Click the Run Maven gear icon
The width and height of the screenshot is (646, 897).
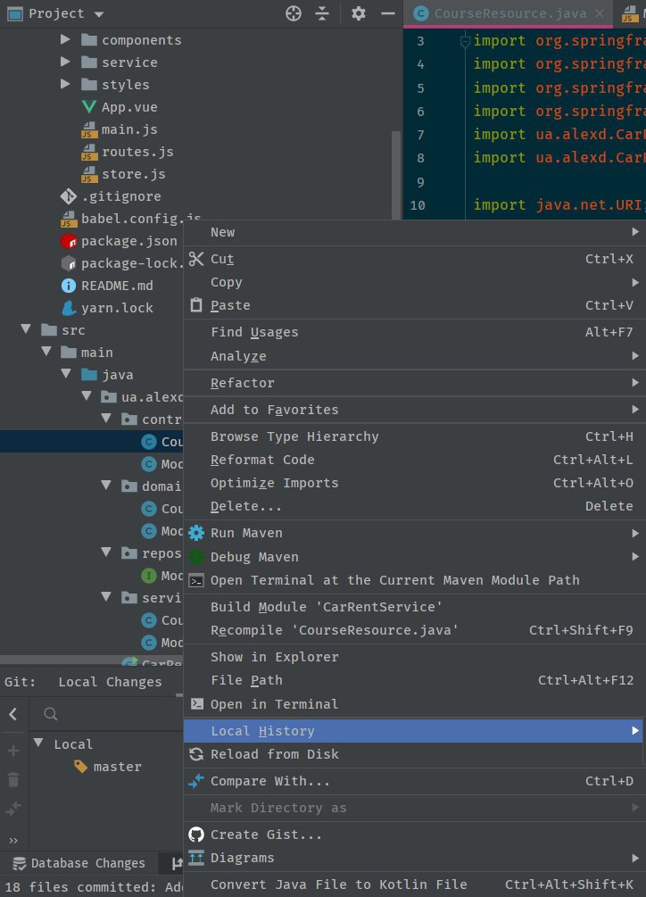[196, 533]
